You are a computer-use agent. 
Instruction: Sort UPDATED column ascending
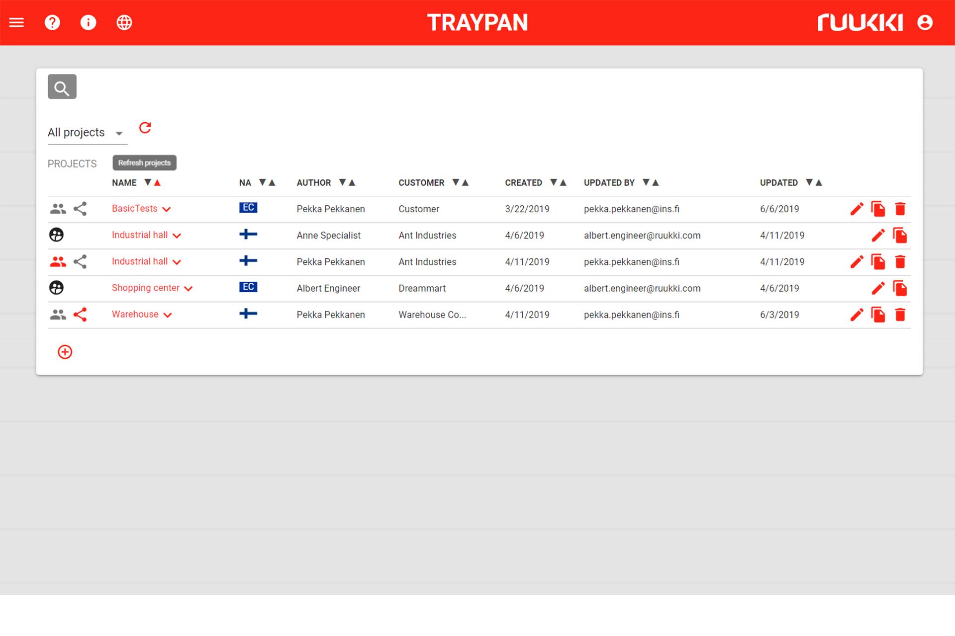pos(819,182)
